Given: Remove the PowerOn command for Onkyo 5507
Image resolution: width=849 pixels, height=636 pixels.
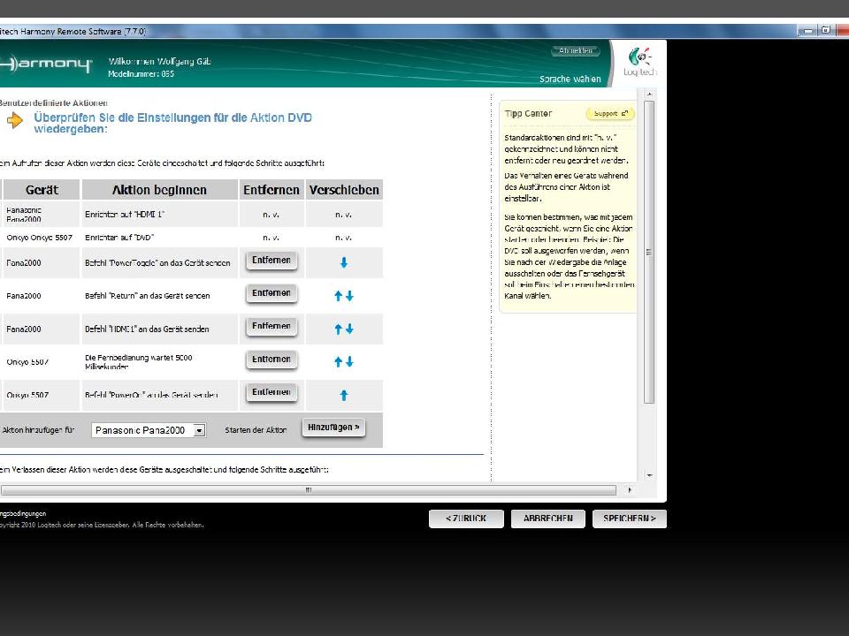Looking at the screenshot, I should (x=272, y=392).
